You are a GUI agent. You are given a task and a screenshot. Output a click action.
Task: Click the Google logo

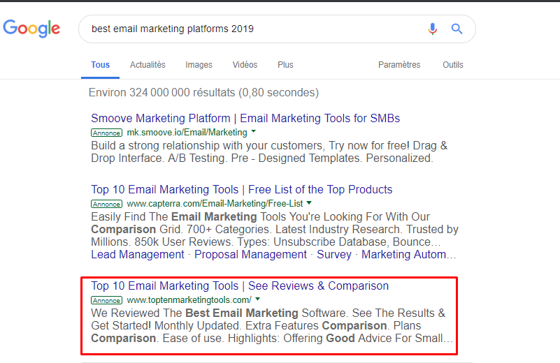(x=31, y=29)
